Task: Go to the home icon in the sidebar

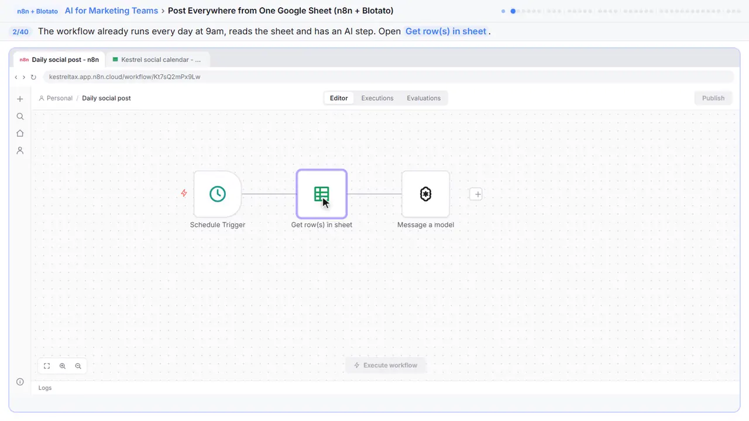Action: pos(20,133)
